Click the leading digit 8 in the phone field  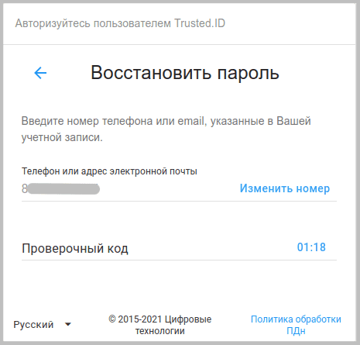pos(25,189)
